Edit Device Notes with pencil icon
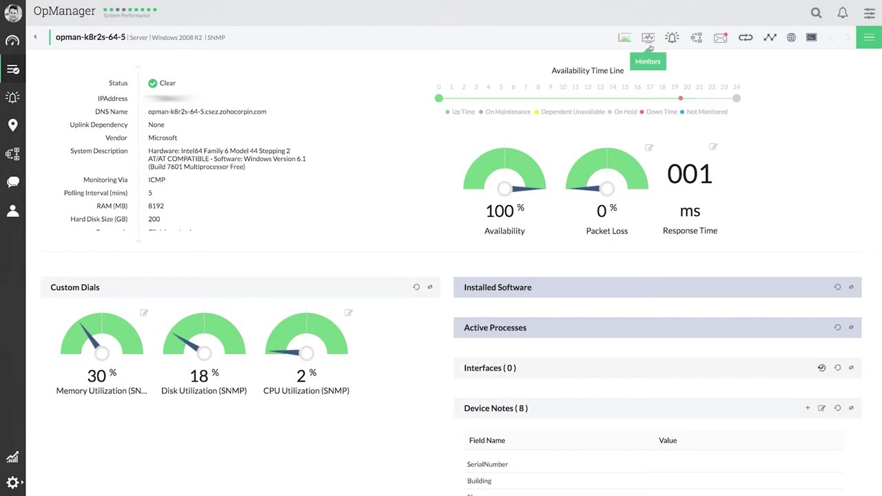 [x=821, y=408]
